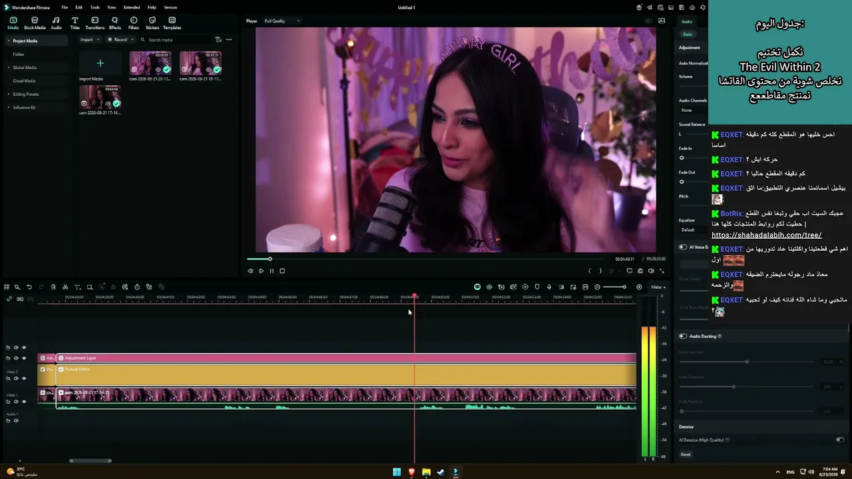Toggle the AI Denoise switch
This screenshot has height=479, width=852.
[839, 440]
